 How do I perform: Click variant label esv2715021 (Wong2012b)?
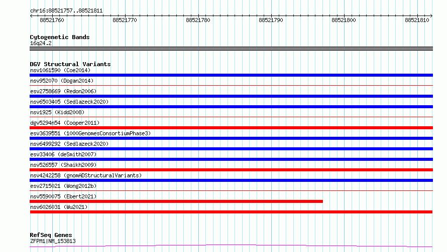pos(63,186)
